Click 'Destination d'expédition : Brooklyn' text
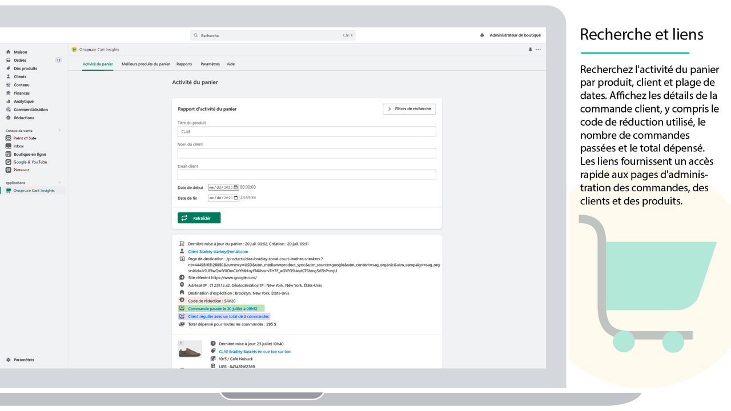The height and width of the screenshot is (411, 731). [x=238, y=293]
